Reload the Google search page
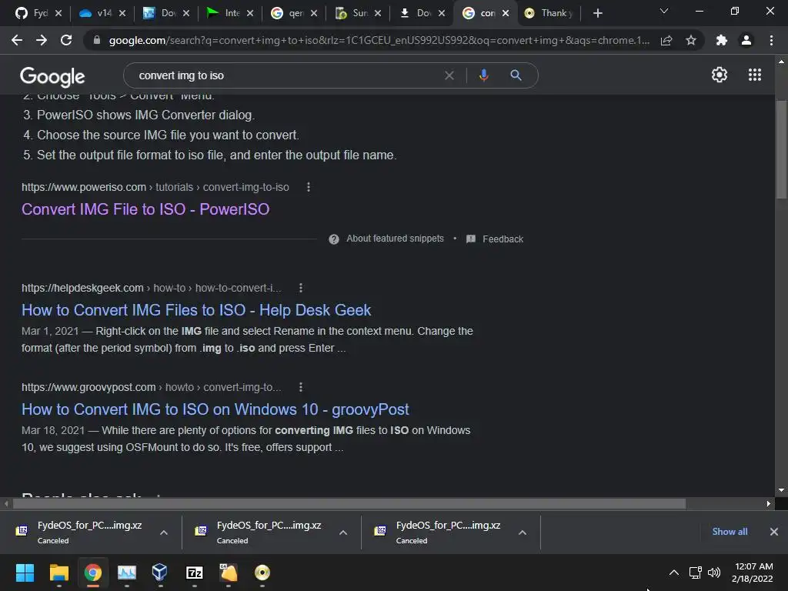This screenshot has width=788, height=591. tap(66, 40)
